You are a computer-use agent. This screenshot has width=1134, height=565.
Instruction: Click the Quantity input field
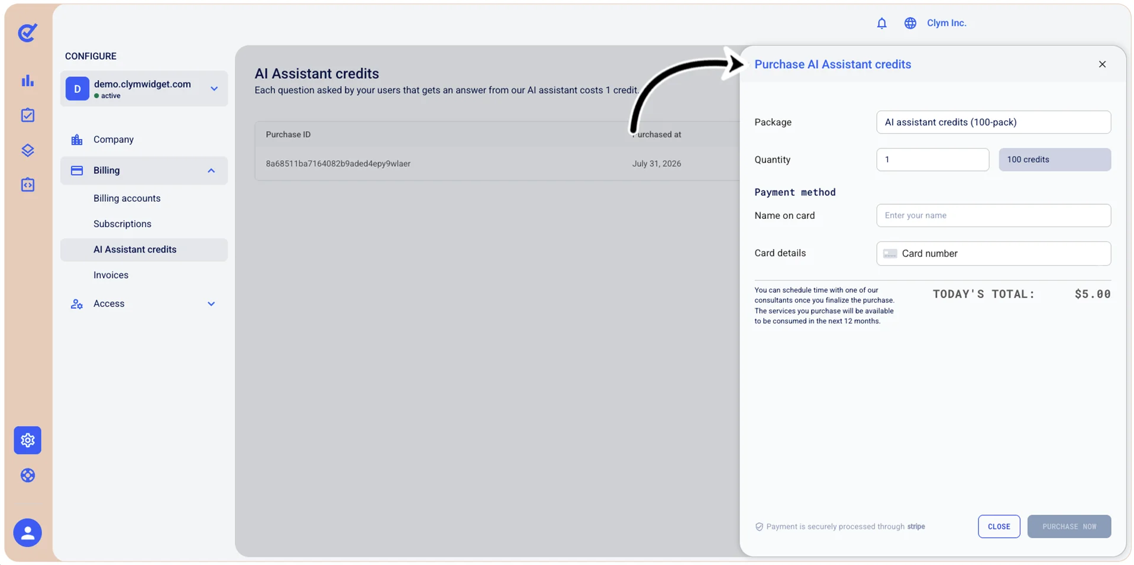click(932, 160)
